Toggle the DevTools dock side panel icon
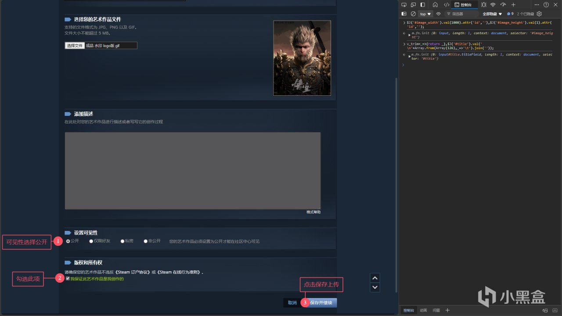Screen dimensions: 562x316 point(423,5)
